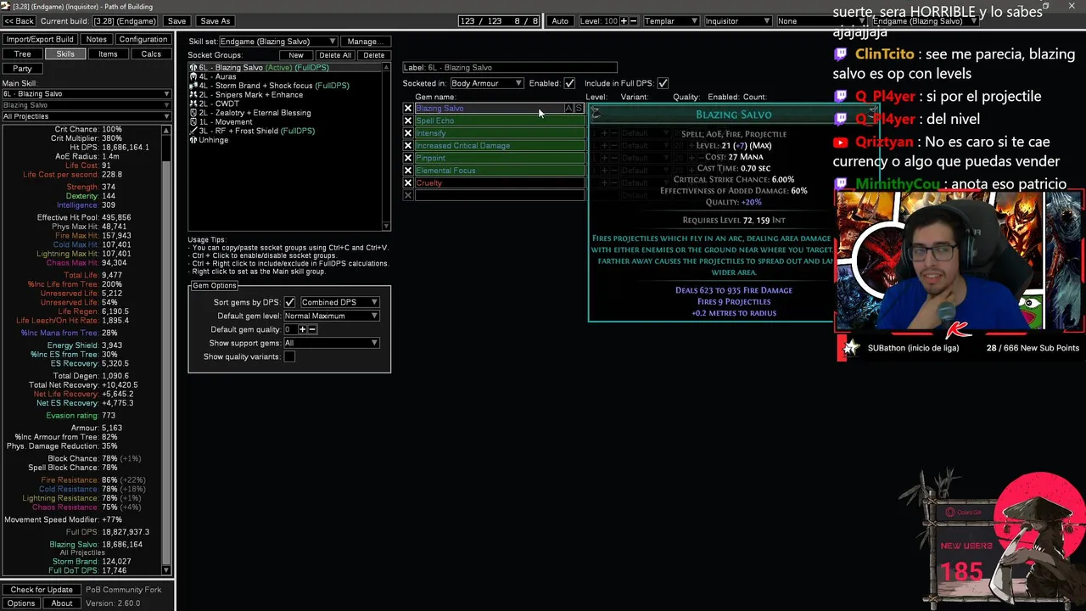
Task: Toggle the socket group Enabled checkbox
Action: click(x=569, y=83)
